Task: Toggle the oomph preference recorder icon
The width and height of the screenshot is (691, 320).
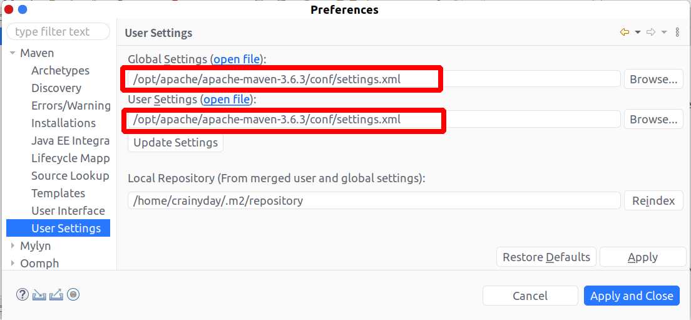Action: 73,294
